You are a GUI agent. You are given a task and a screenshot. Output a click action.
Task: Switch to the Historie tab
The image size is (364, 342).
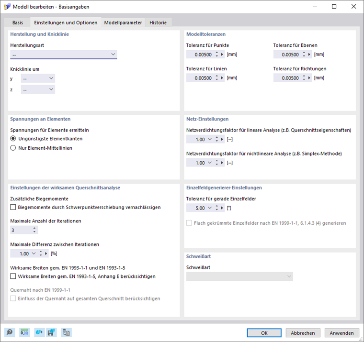pyautogui.click(x=158, y=22)
